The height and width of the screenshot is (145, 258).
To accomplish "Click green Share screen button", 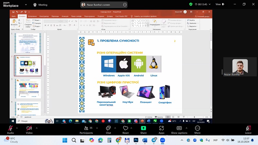I will [x=143, y=130].
